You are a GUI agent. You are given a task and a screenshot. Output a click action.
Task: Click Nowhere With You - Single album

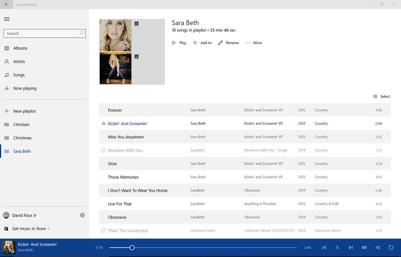coord(266,150)
